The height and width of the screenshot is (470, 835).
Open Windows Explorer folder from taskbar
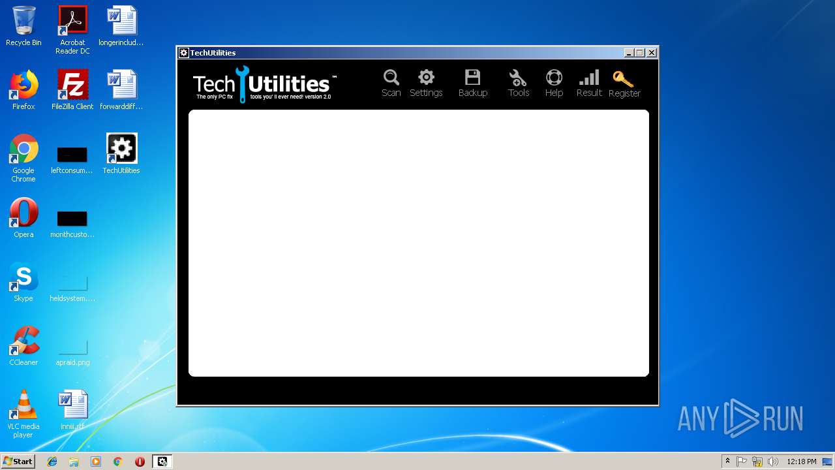(74, 462)
